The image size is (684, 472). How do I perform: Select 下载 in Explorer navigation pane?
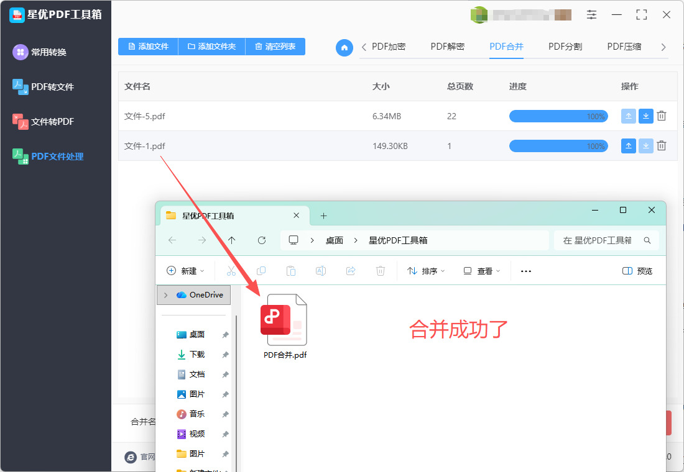tap(196, 355)
